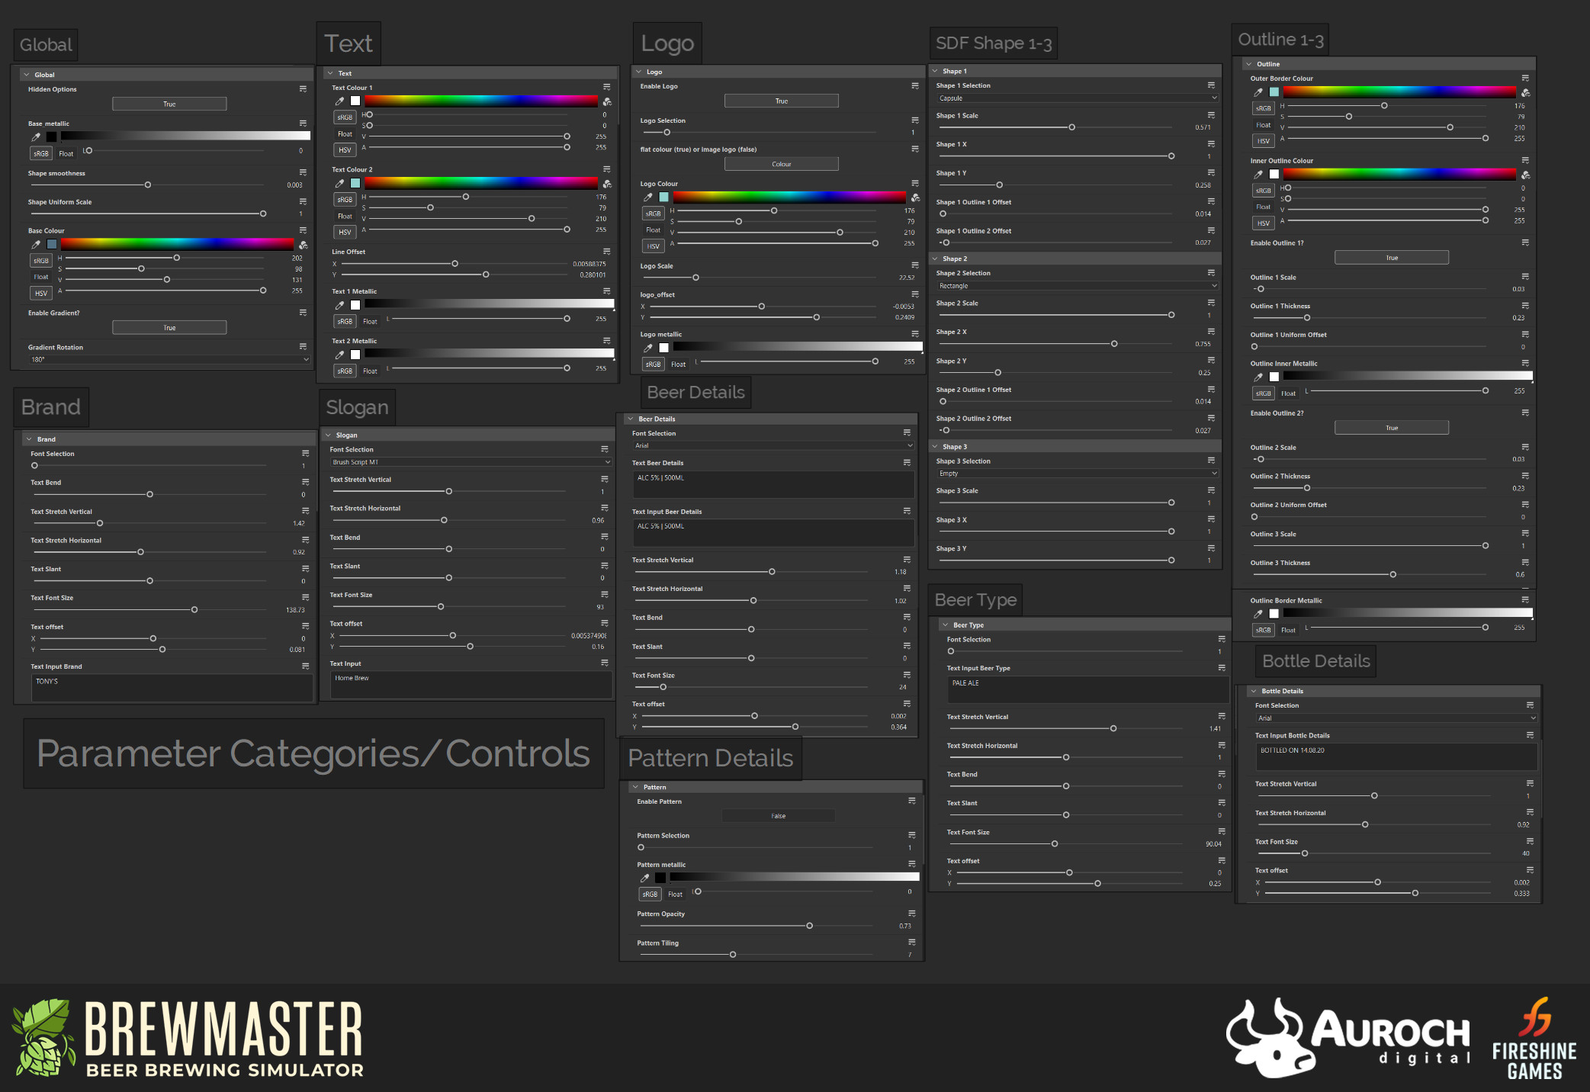Toggle the Enable Pattern False button
This screenshot has width=1590, height=1092.
pos(778,816)
